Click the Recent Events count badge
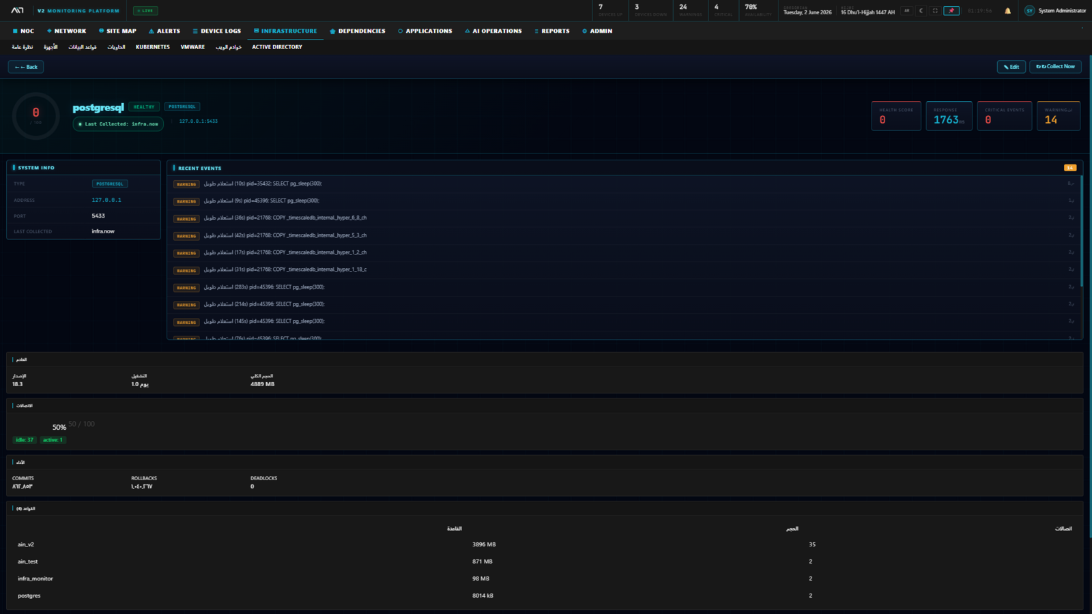The width and height of the screenshot is (1092, 614). coord(1070,168)
